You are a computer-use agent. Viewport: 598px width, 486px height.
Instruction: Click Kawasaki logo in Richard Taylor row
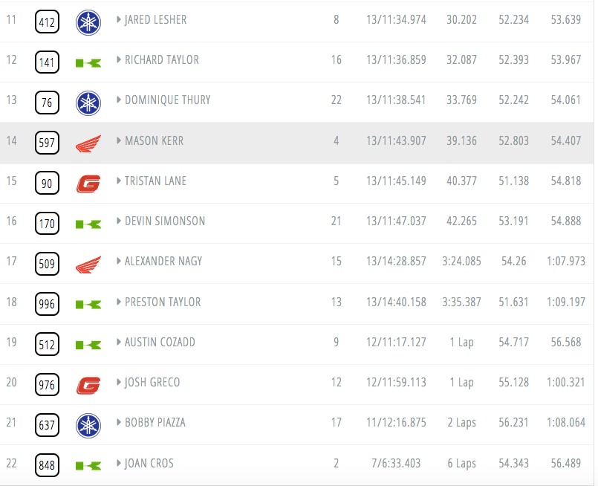[x=88, y=63]
